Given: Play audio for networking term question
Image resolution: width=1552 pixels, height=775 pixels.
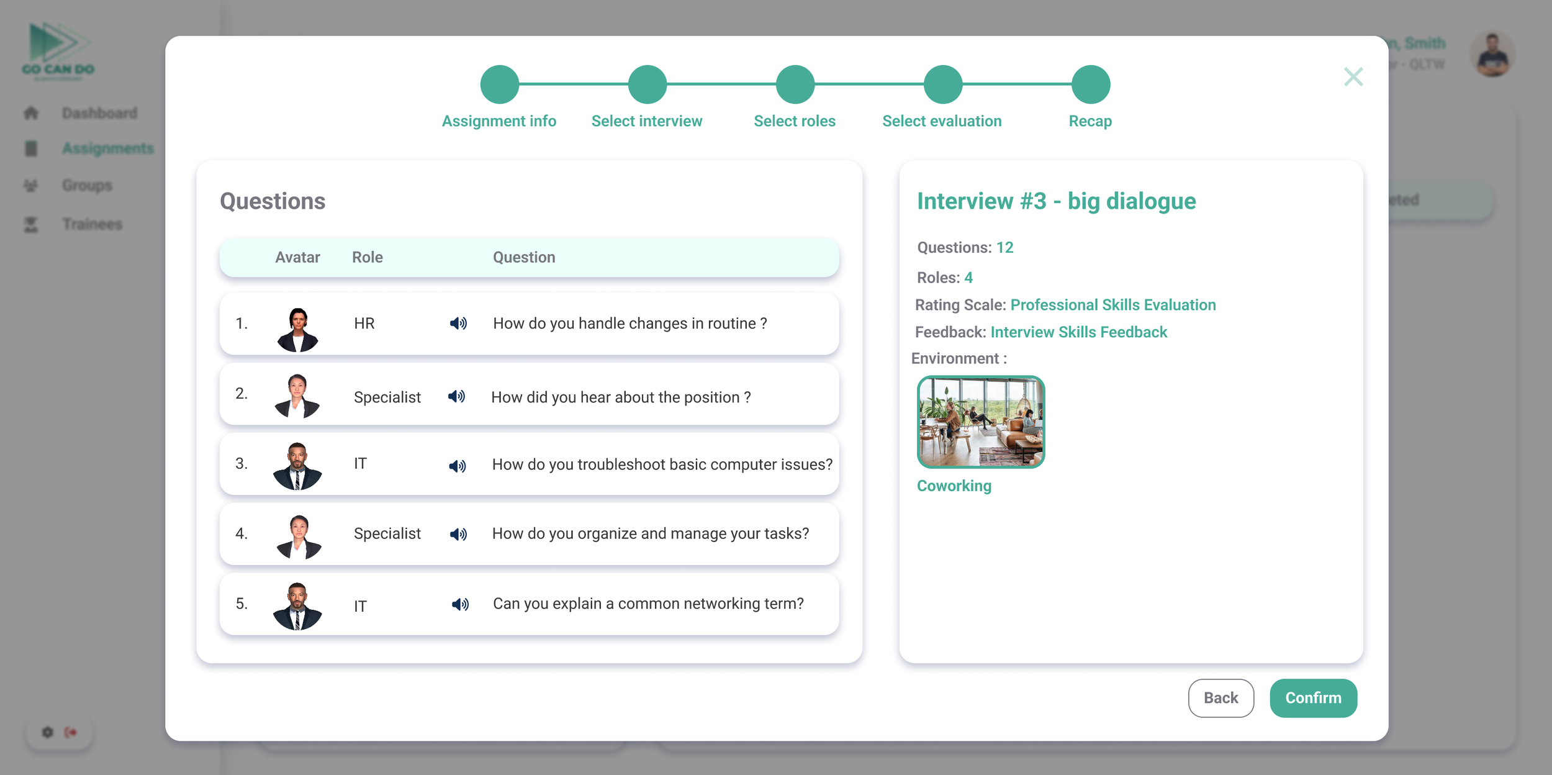Looking at the screenshot, I should [460, 604].
